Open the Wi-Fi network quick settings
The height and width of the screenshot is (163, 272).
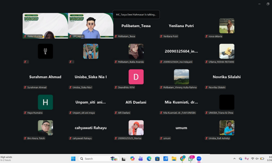tap(252, 159)
